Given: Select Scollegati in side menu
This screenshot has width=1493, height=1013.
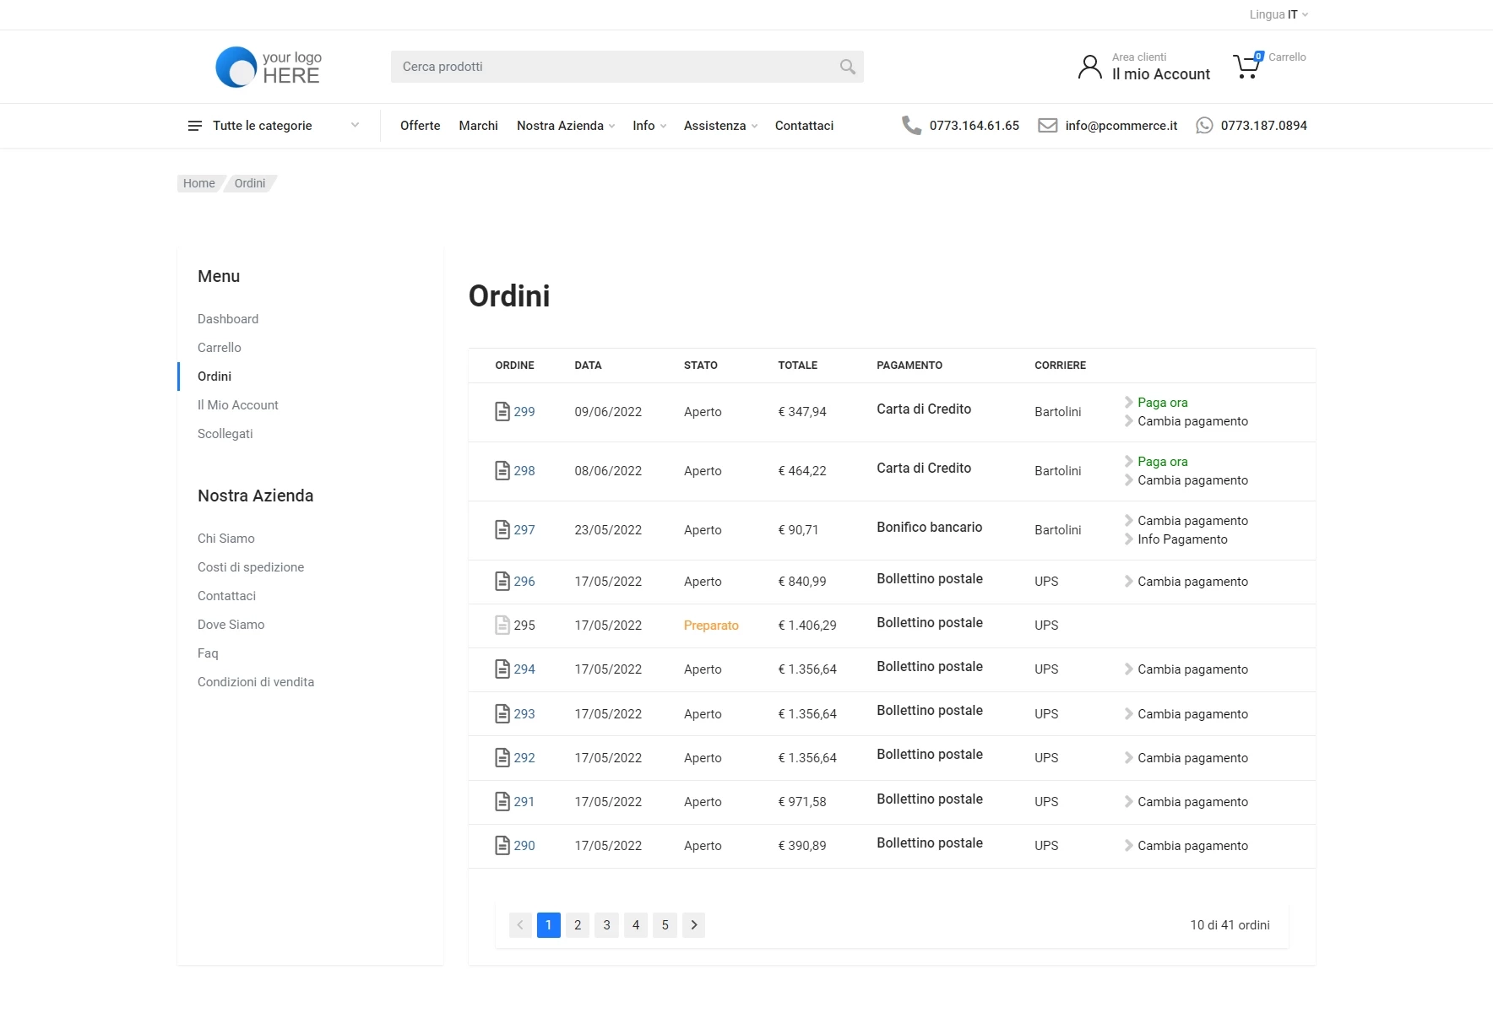Looking at the screenshot, I should tap(225, 434).
